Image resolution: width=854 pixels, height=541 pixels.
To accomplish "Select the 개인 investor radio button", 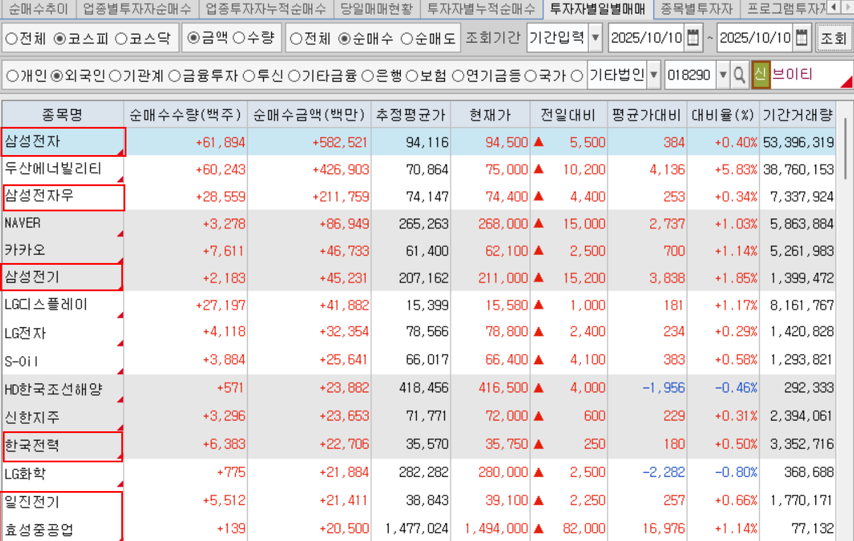I will tap(12, 76).
